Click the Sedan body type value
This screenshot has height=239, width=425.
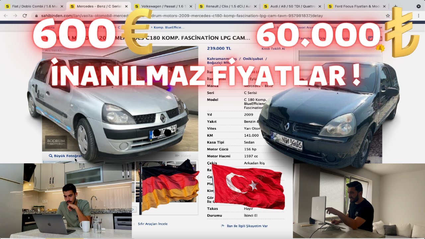point(249,142)
